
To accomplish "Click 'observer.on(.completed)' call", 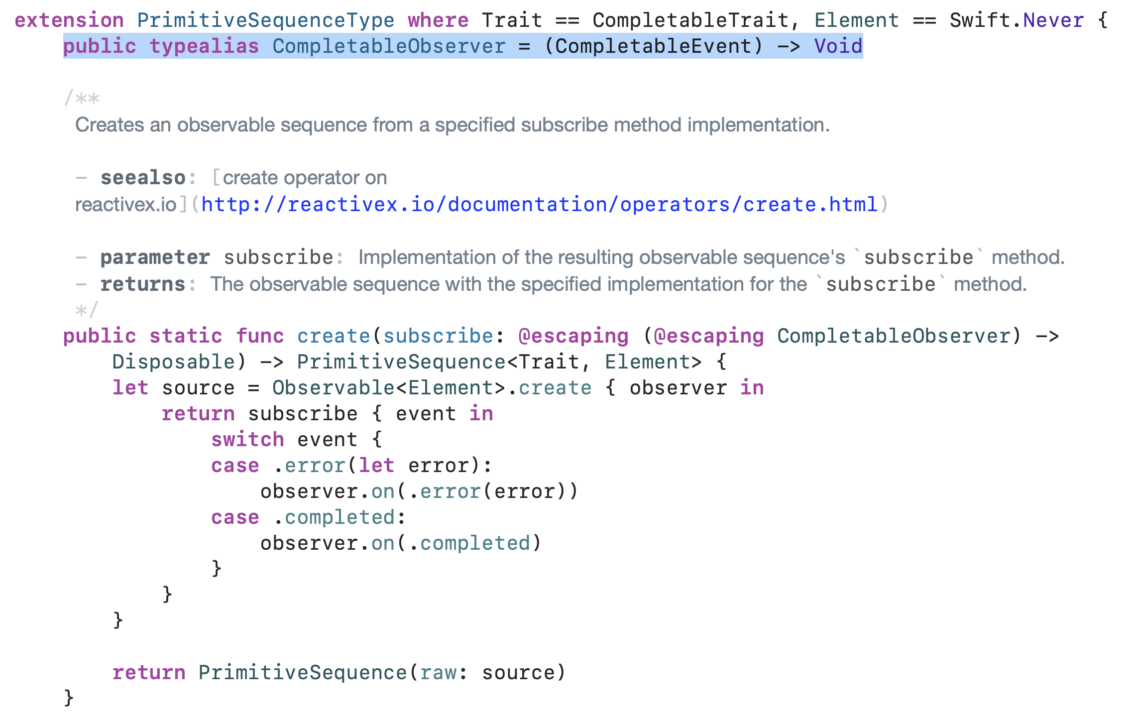I will click(x=400, y=543).
